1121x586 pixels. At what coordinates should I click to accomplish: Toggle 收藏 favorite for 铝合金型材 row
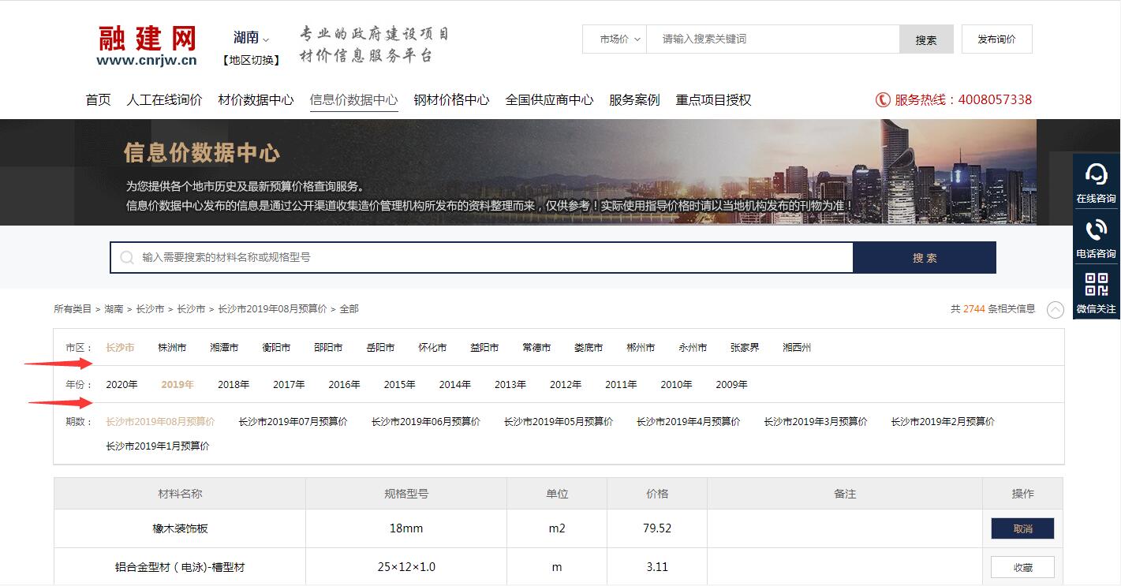(x=1022, y=566)
